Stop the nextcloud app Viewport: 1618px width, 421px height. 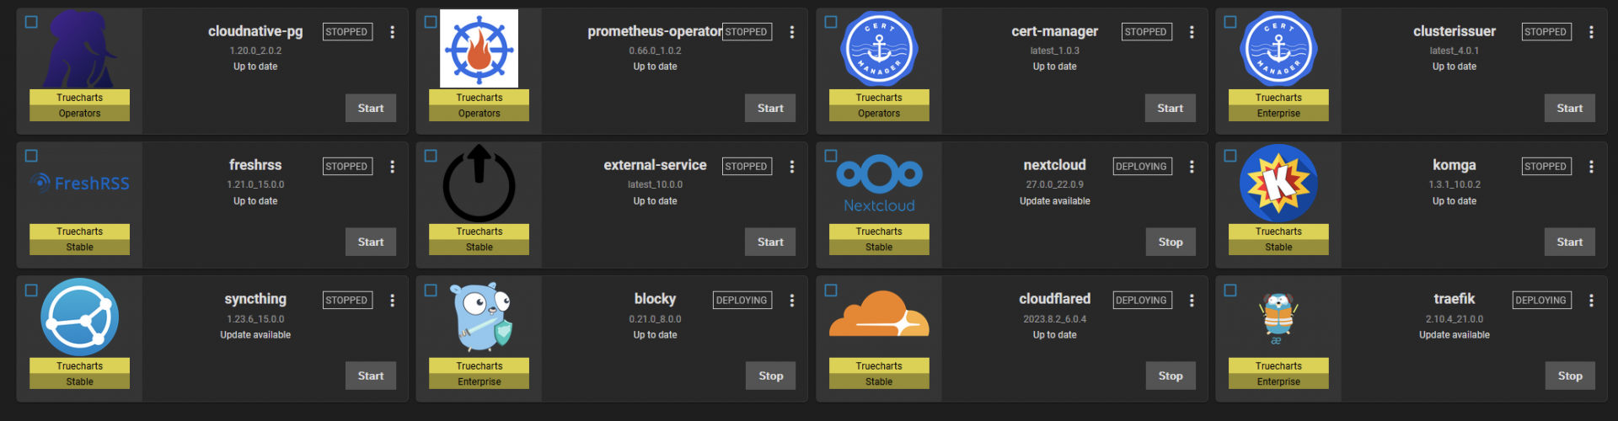pyautogui.click(x=1170, y=242)
